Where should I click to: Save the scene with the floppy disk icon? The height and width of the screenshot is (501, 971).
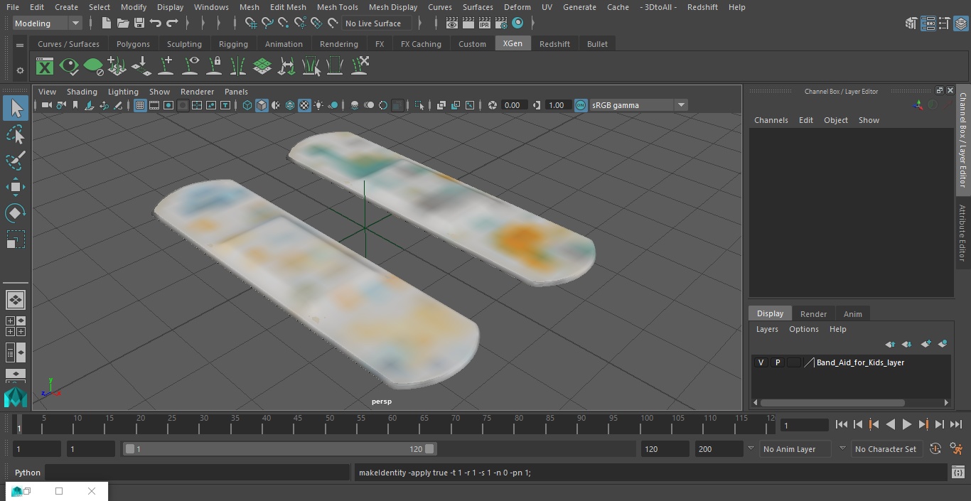[x=139, y=23]
